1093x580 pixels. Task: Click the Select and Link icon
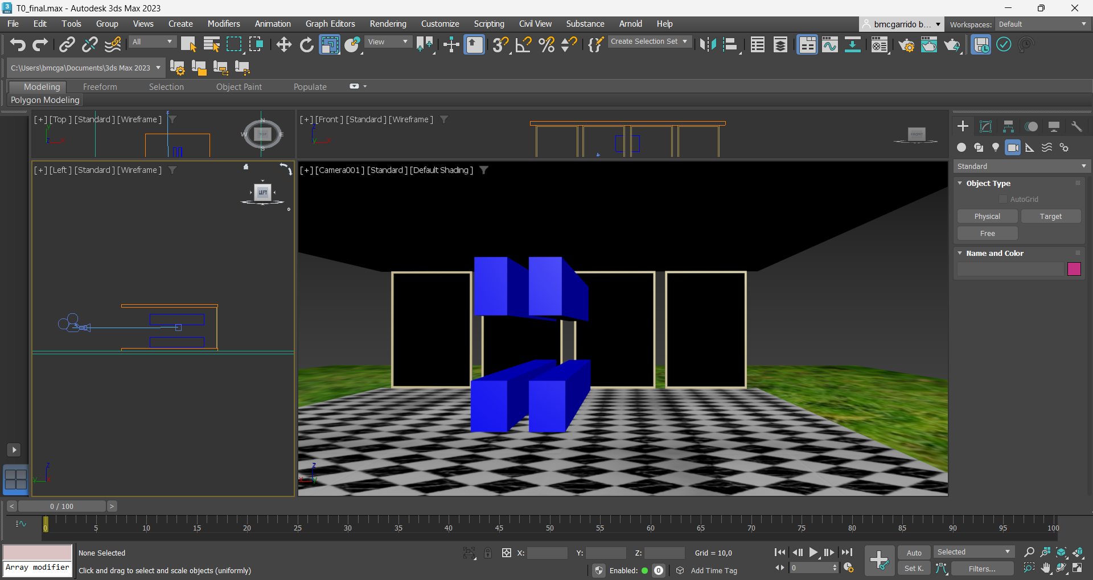[x=67, y=44]
